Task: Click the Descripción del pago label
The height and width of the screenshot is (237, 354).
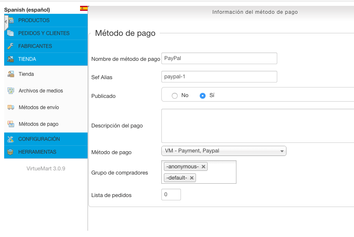Action: tap(117, 126)
